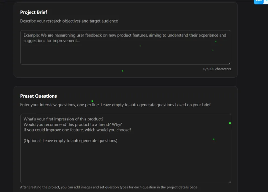Click the "Preset Questions" heading

[x=38, y=96]
